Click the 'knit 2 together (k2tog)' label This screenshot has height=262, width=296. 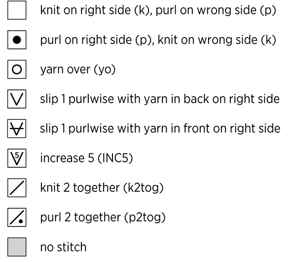point(102,188)
